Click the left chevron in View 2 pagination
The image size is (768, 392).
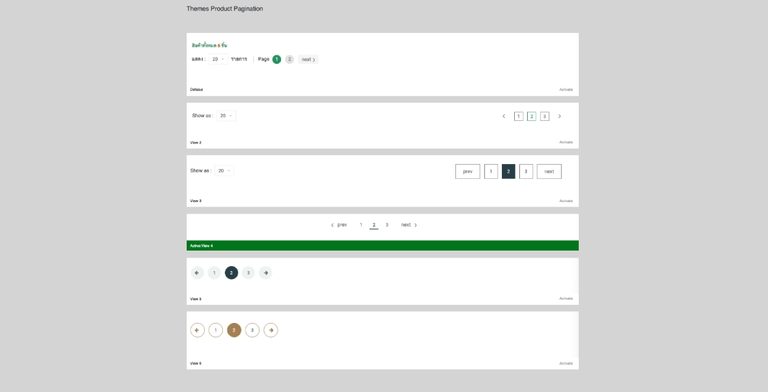(504, 116)
